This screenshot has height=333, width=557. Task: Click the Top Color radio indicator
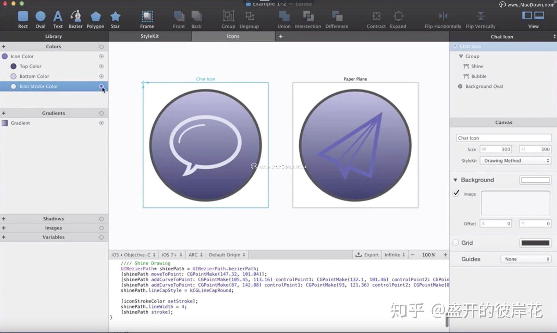pos(101,66)
